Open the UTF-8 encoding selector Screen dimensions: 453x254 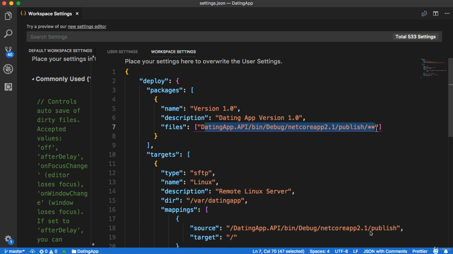[341, 251]
